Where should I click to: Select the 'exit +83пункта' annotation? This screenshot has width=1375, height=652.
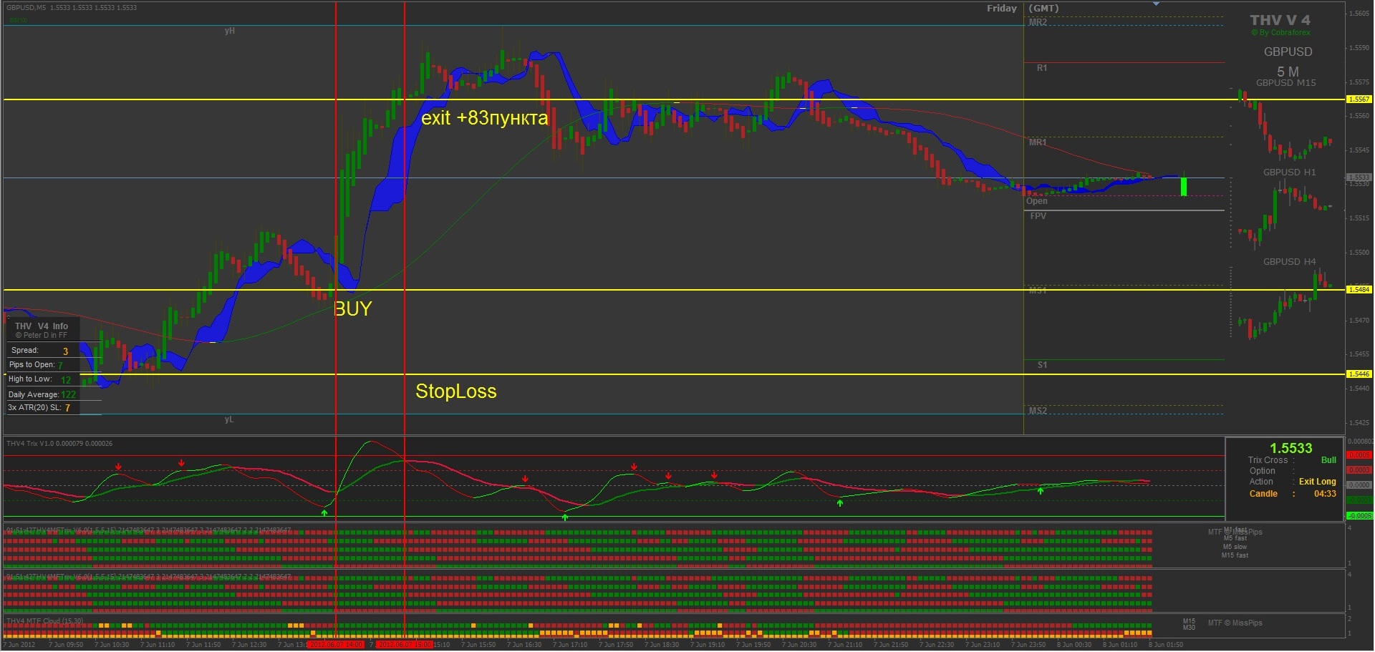click(x=485, y=117)
